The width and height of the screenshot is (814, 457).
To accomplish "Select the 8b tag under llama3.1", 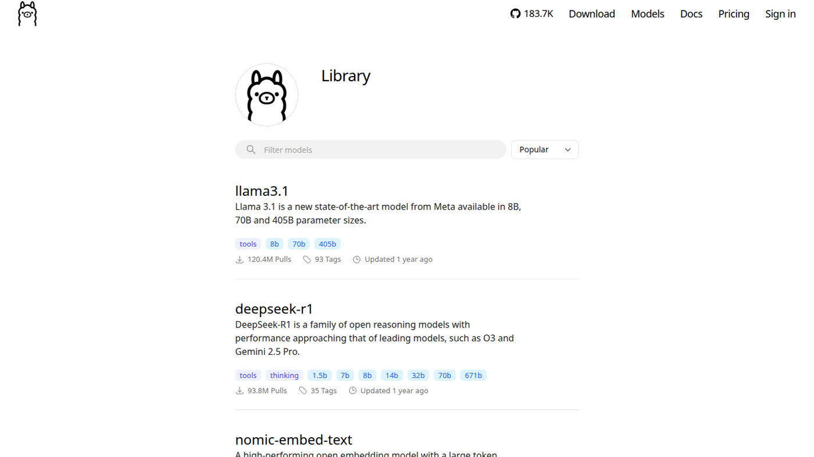I will tap(274, 244).
